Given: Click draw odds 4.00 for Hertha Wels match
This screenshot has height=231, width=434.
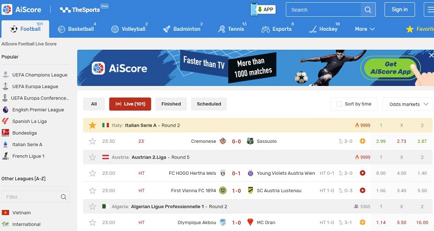Looking at the screenshot, I should tap(401, 173).
